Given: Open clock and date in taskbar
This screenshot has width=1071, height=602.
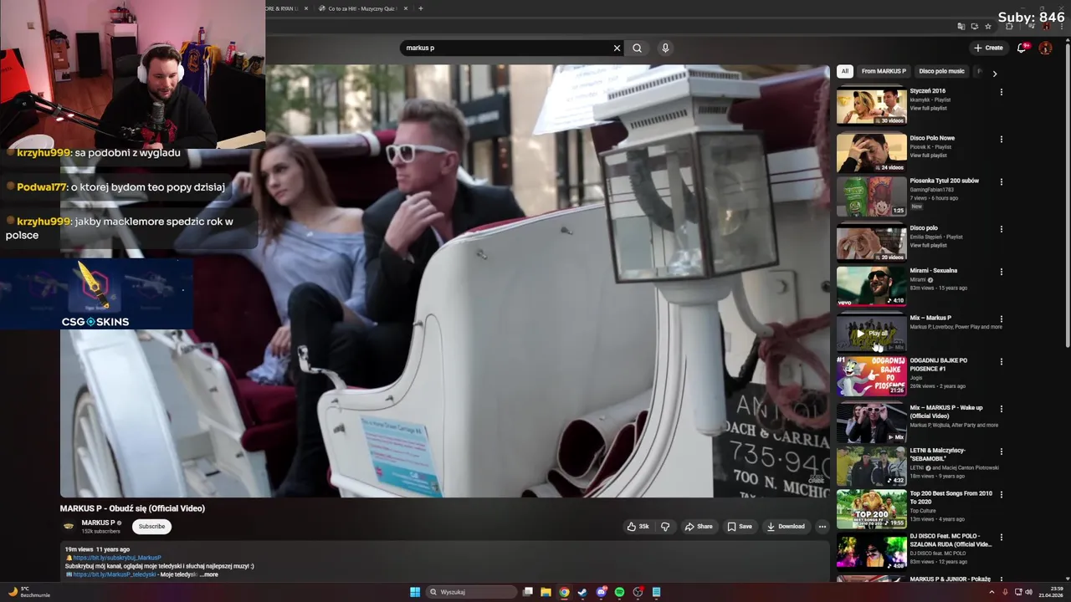Looking at the screenshot, I should [x=1053, y=592].
